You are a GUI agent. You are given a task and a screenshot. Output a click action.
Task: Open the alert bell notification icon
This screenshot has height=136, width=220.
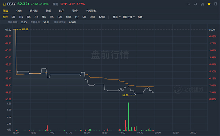click(195, 4)
